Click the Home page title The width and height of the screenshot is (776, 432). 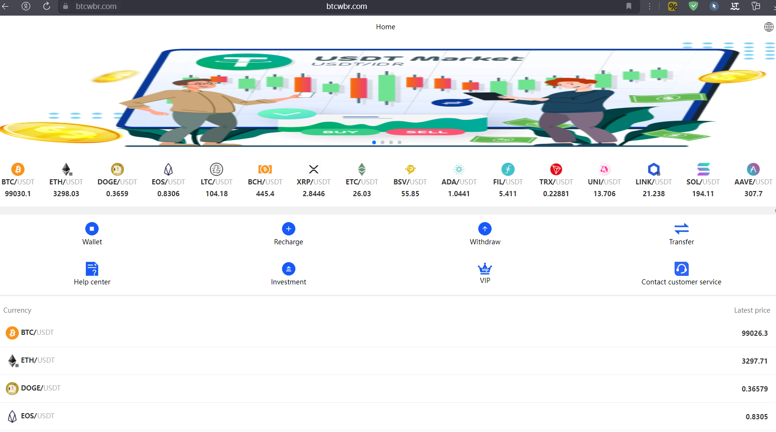385,27
